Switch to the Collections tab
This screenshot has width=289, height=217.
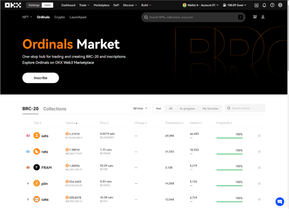tap(55, 109)
